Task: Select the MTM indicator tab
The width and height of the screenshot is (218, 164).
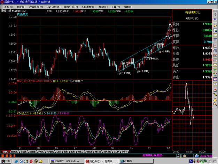Action: coord(98,152)
